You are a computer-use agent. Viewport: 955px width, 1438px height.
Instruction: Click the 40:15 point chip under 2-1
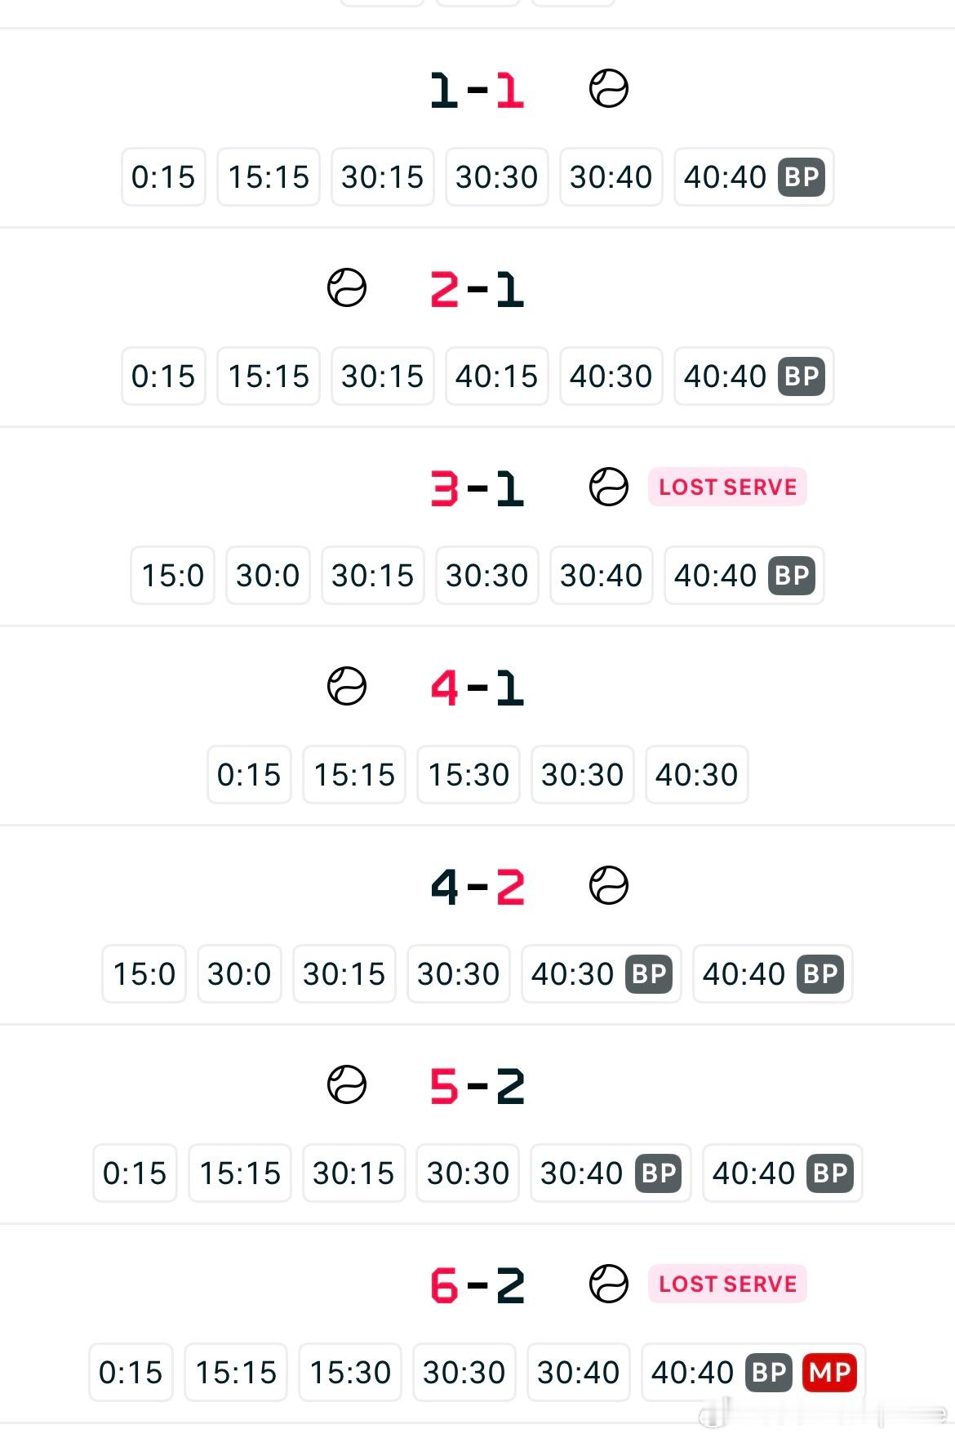point(496,376)
